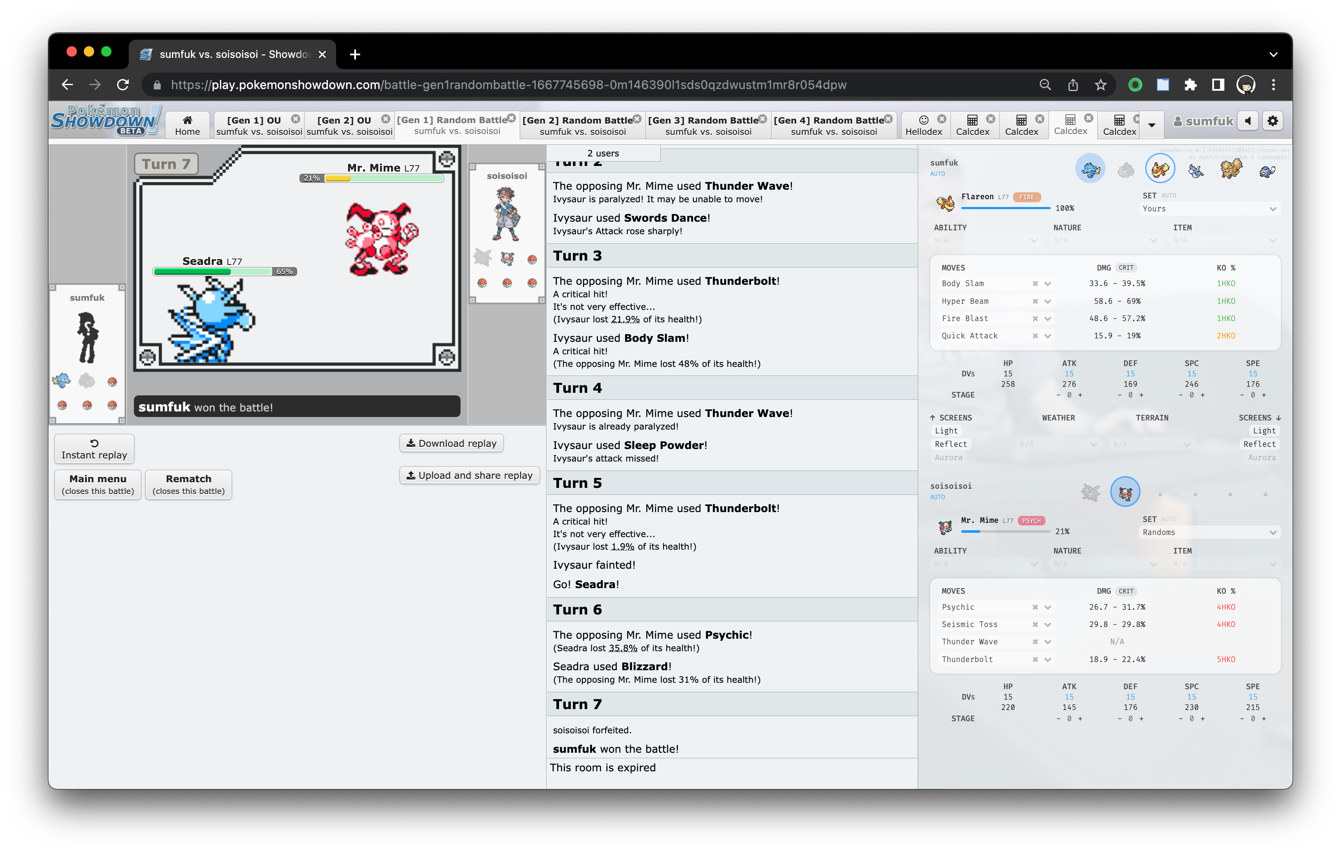
Task: Expand the Fire Blast move dropdown
Action: click(x=1048, y=319)
